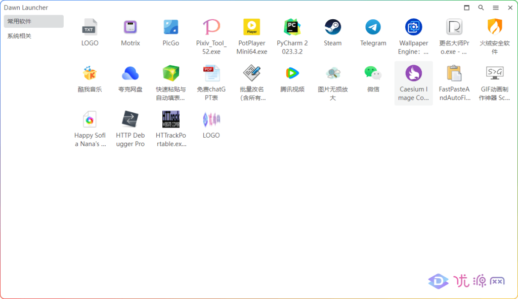This screenshot has width=518, height=299.
Task: Open the PicGo icon
Action: click(x=170, y=27)
